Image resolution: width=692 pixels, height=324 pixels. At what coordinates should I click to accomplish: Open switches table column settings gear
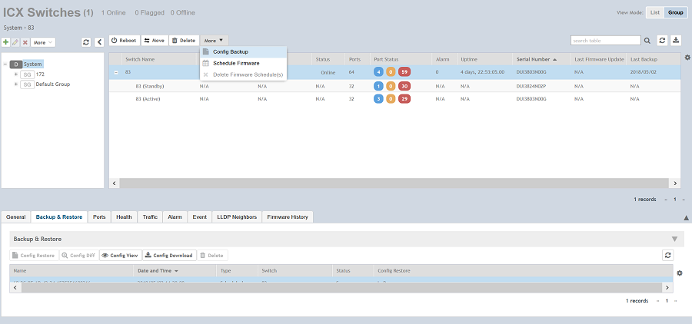pos(687,58)
